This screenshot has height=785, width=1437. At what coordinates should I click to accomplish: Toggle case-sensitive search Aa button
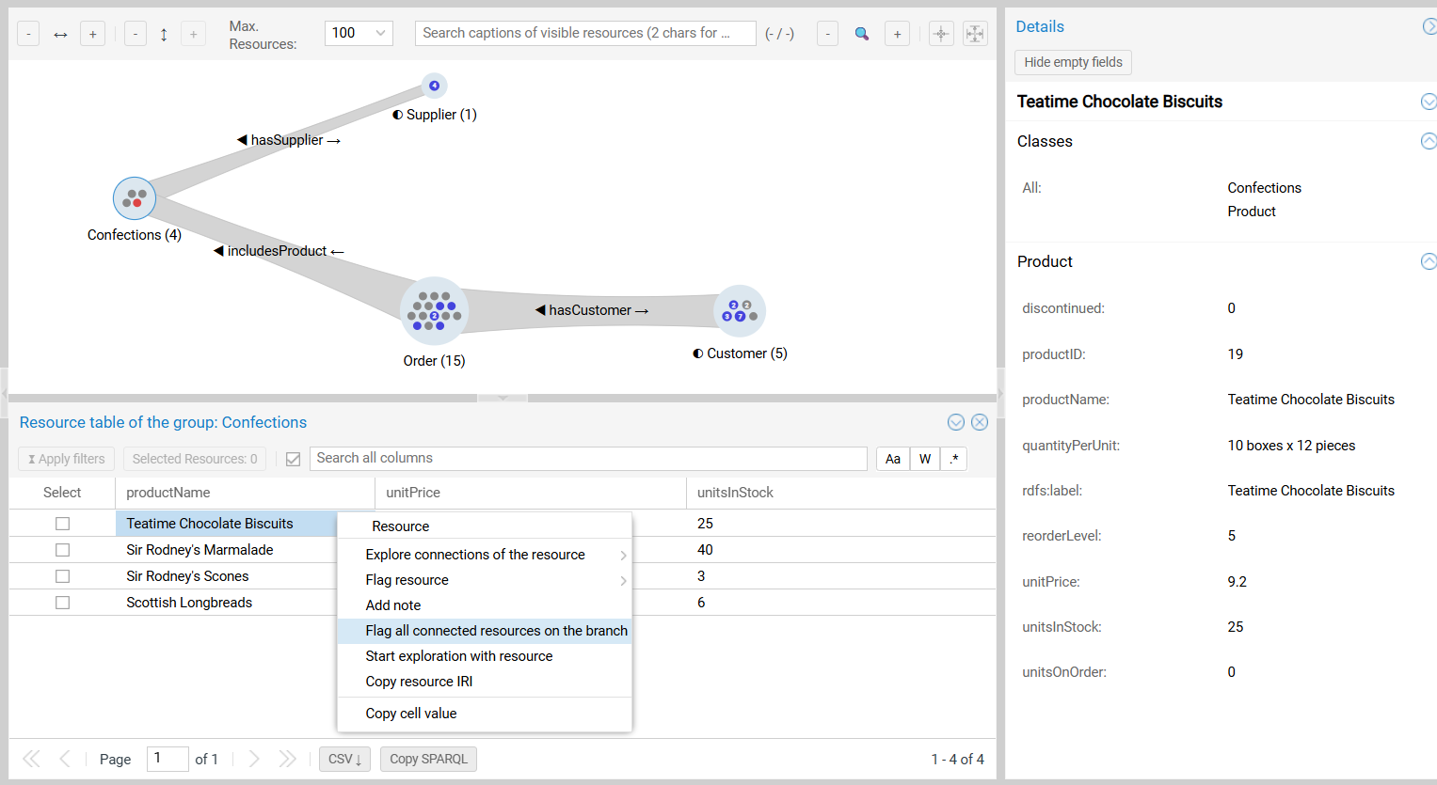tap(893, 459)
